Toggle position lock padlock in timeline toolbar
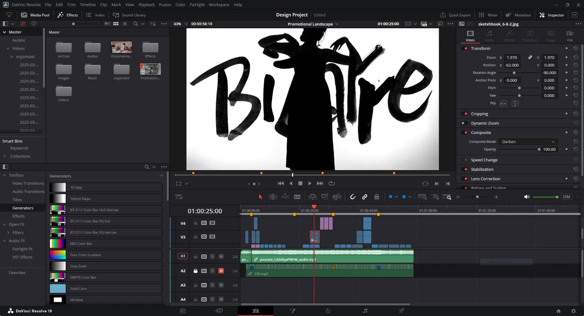584x316 pixels. point(377,197)
